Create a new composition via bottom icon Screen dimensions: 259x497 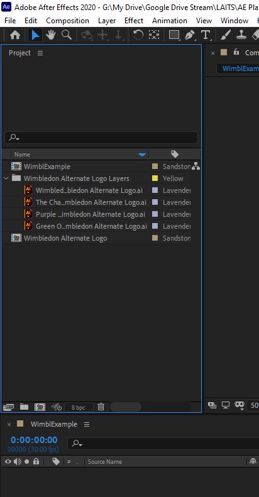pyautogui.click(x=40, y=407)
